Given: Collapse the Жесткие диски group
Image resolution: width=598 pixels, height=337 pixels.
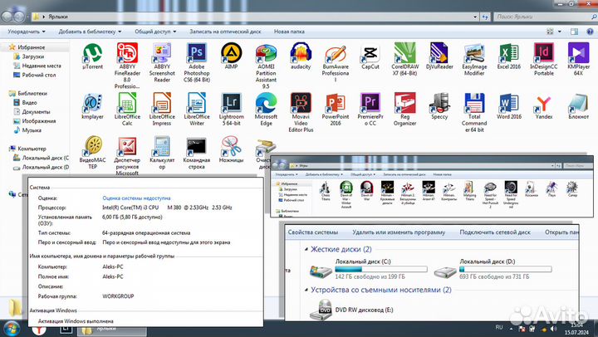Looking at the screenshot, I should tap(306, 249).
